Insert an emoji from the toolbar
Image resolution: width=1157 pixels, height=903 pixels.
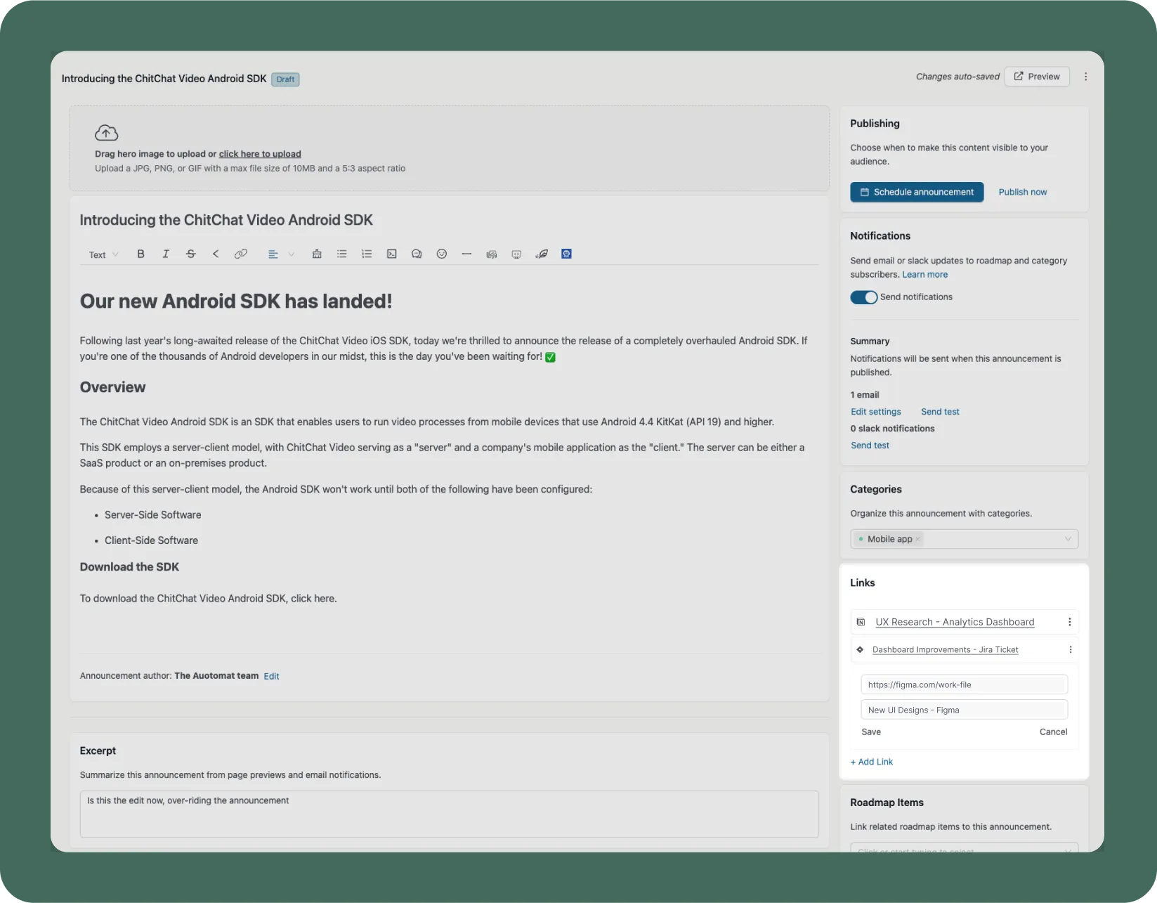[x=442, y=254]
